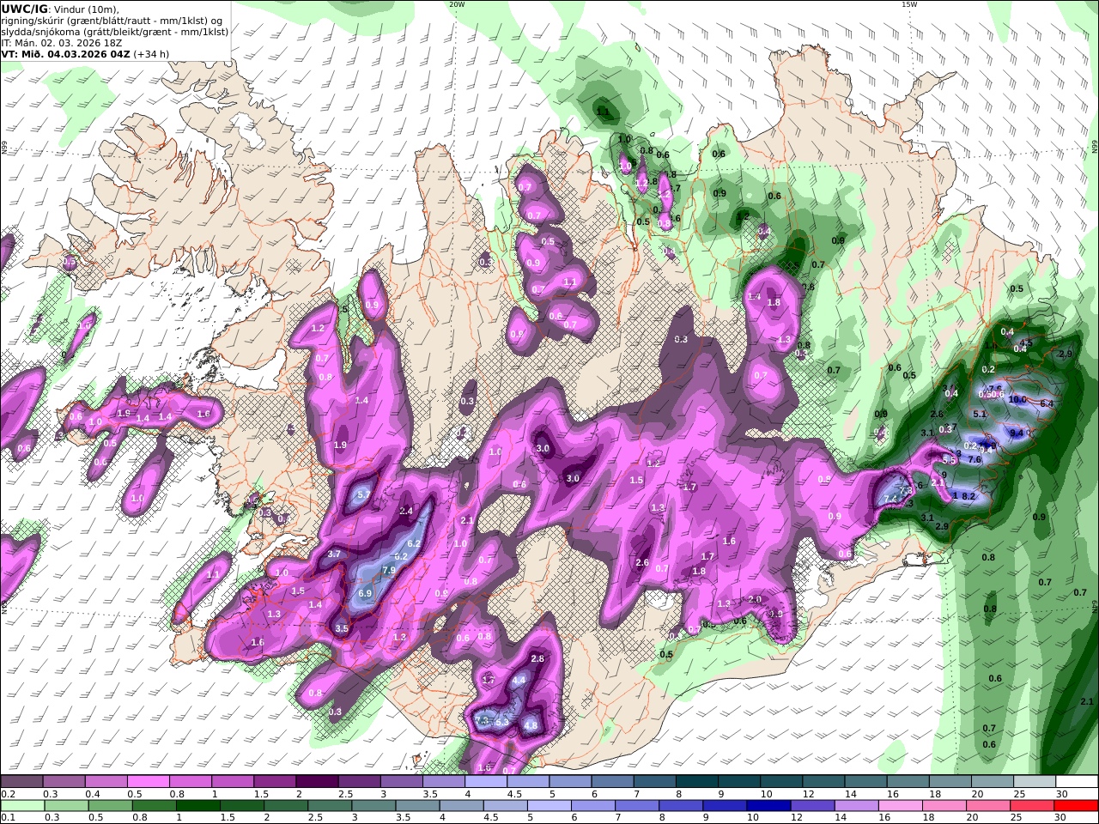Click the 2.4 snowfall value on the map
1099x824 pixels.
[x=407, y=511]
